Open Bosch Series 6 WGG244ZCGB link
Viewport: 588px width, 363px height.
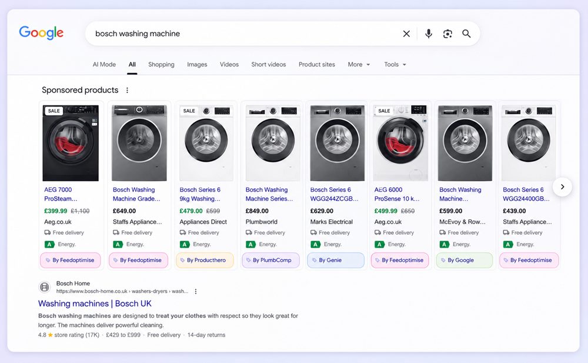tap(334, 194)
